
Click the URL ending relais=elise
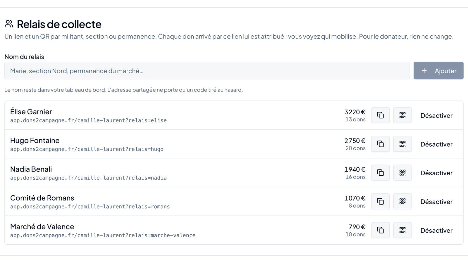click(x=88, y=120)
